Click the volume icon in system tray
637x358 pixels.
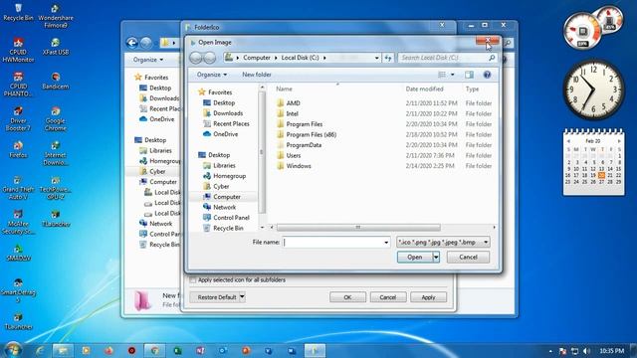pyautogui.click(x=586, y=351)
